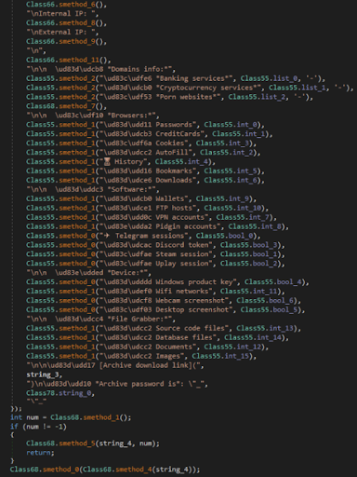Click the int num declaration line
Screen dimensions: 357x477
[71, 417]
